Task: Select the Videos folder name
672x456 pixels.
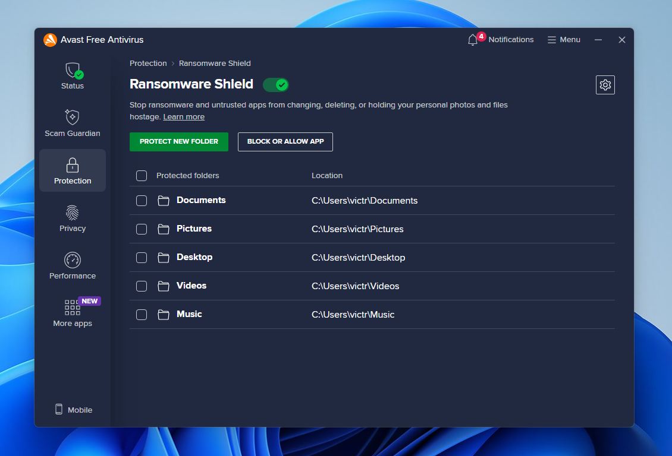Action: pos(191,286)
